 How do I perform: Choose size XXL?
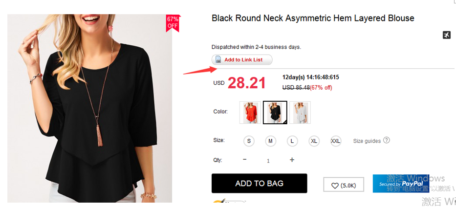coord(335,141)
